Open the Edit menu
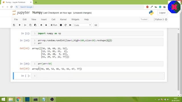This screenshot has height=102, width=182. point(25,20)
